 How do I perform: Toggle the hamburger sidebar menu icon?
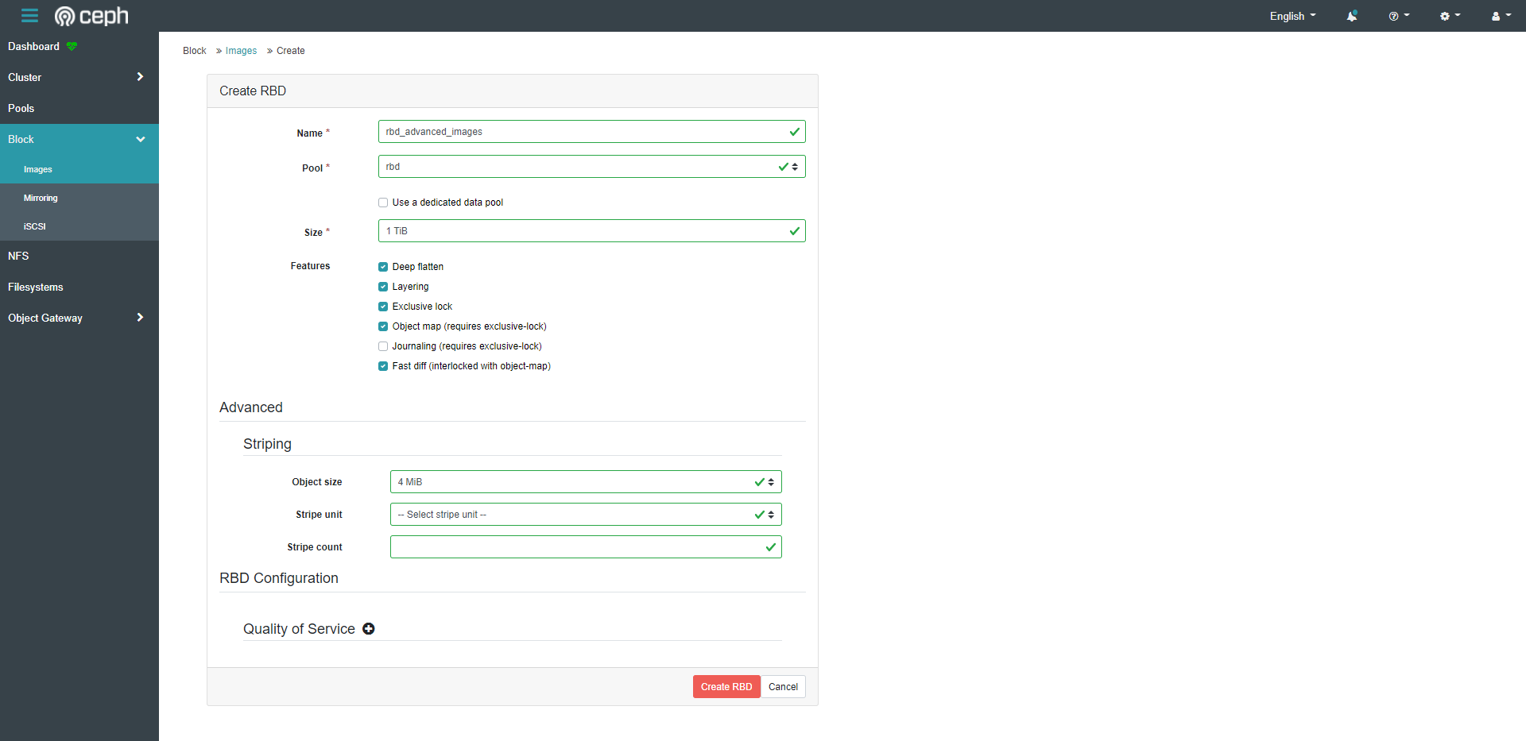coord(29,16)
